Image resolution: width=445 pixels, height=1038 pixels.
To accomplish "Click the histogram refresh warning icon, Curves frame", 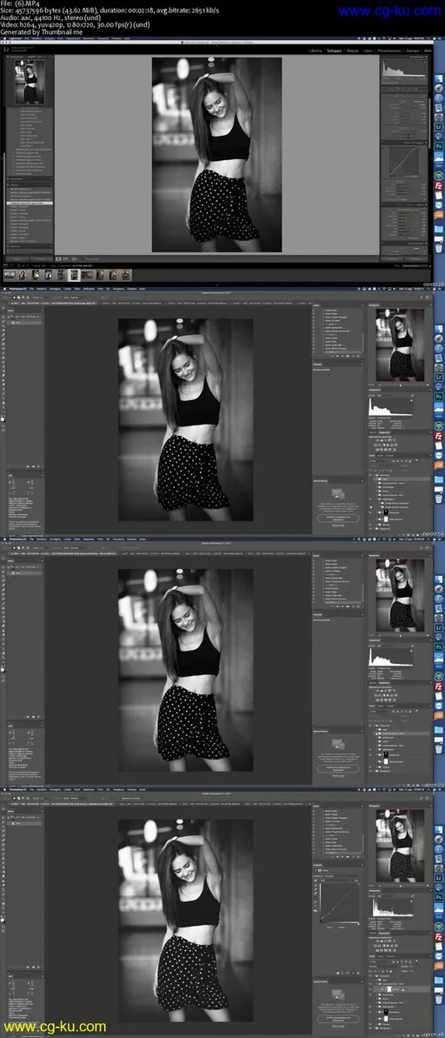I will pyautogui.click(x=411, y=901).
